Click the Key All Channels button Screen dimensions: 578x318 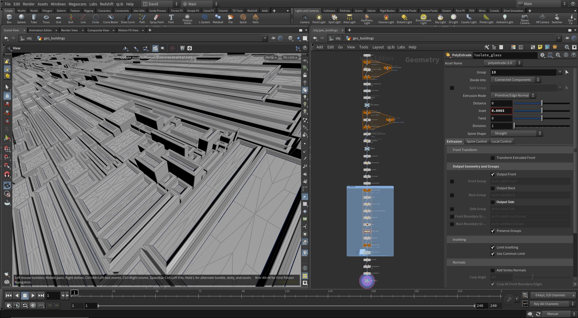point(552,304)
